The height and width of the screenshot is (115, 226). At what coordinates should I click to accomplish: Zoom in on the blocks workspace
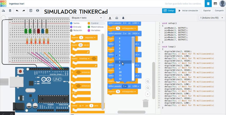148,81
